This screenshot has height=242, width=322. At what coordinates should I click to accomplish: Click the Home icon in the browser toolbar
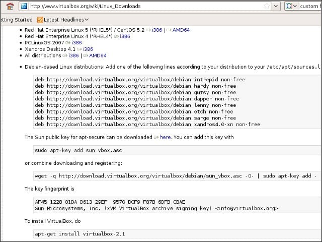click(x=10, y=6)
